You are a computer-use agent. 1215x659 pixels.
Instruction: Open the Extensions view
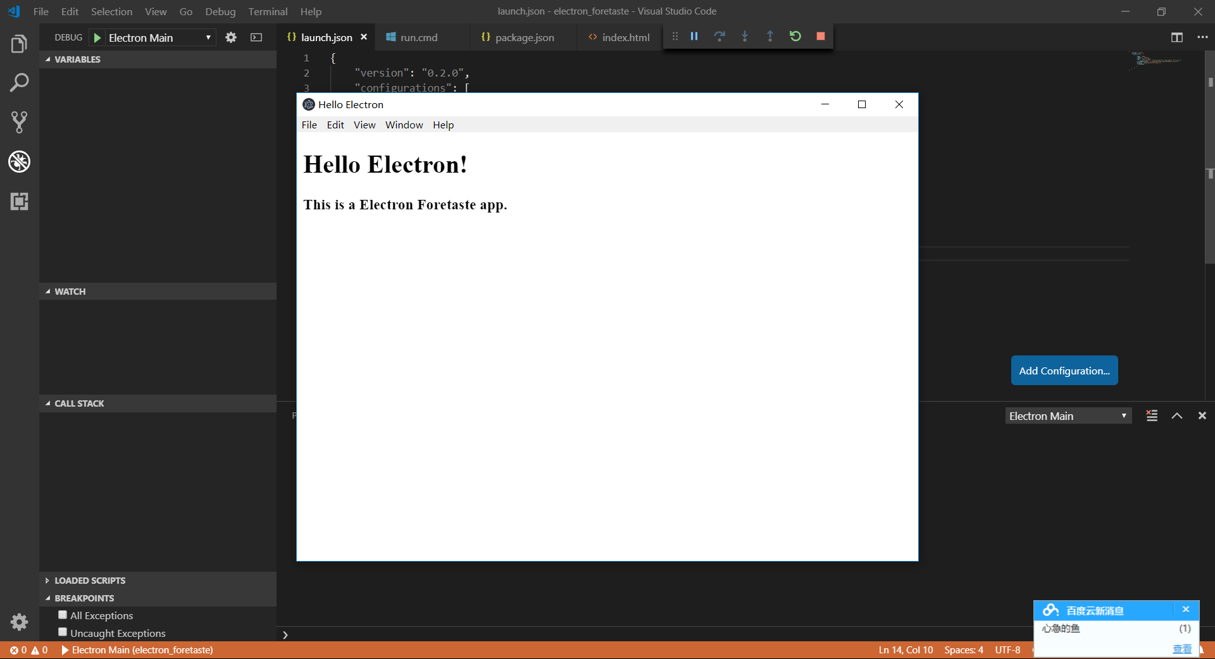click(x=19, y=202)
